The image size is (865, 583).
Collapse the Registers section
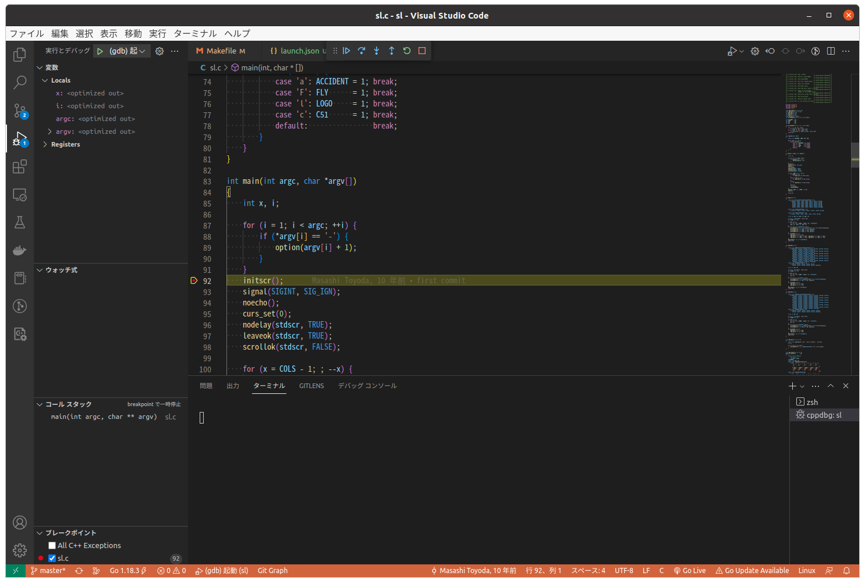point(45,144)
